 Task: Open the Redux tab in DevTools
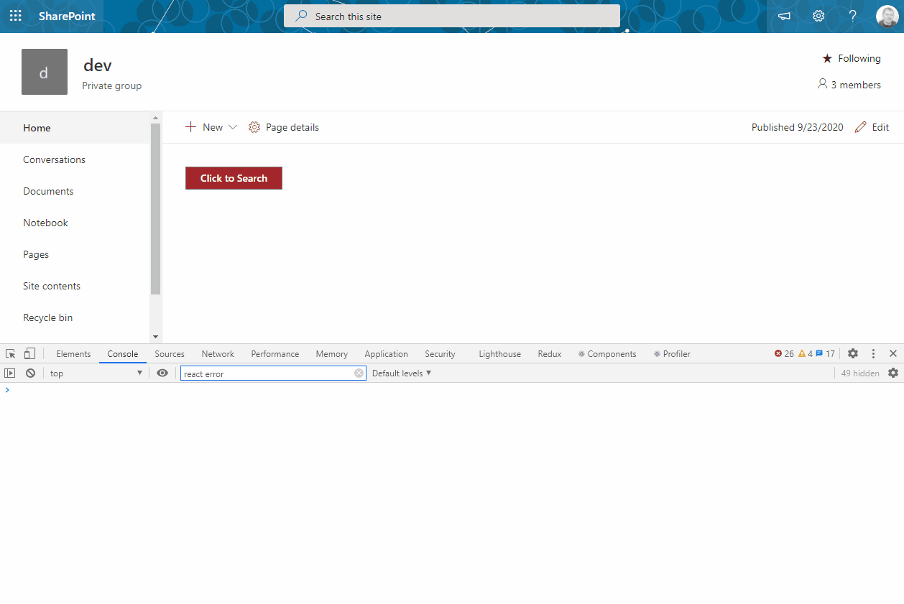click(549, 353)
